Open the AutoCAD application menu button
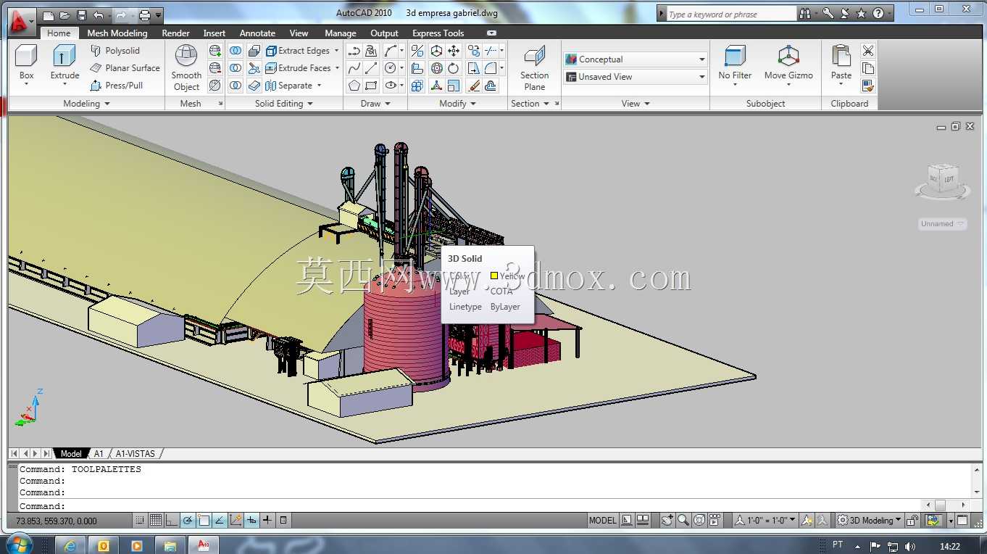The height and width of the screenshot is (554, 987). click(21, 22)
